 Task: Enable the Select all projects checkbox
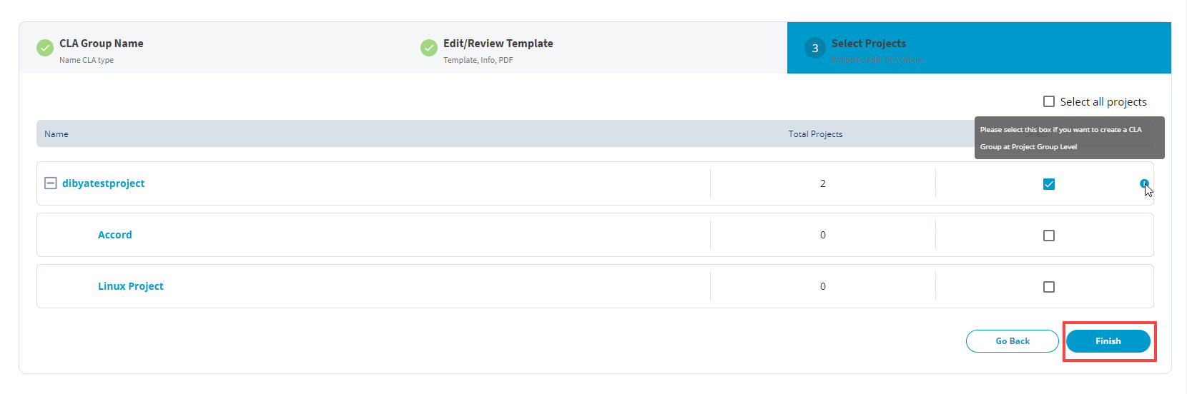(1049, 101)
